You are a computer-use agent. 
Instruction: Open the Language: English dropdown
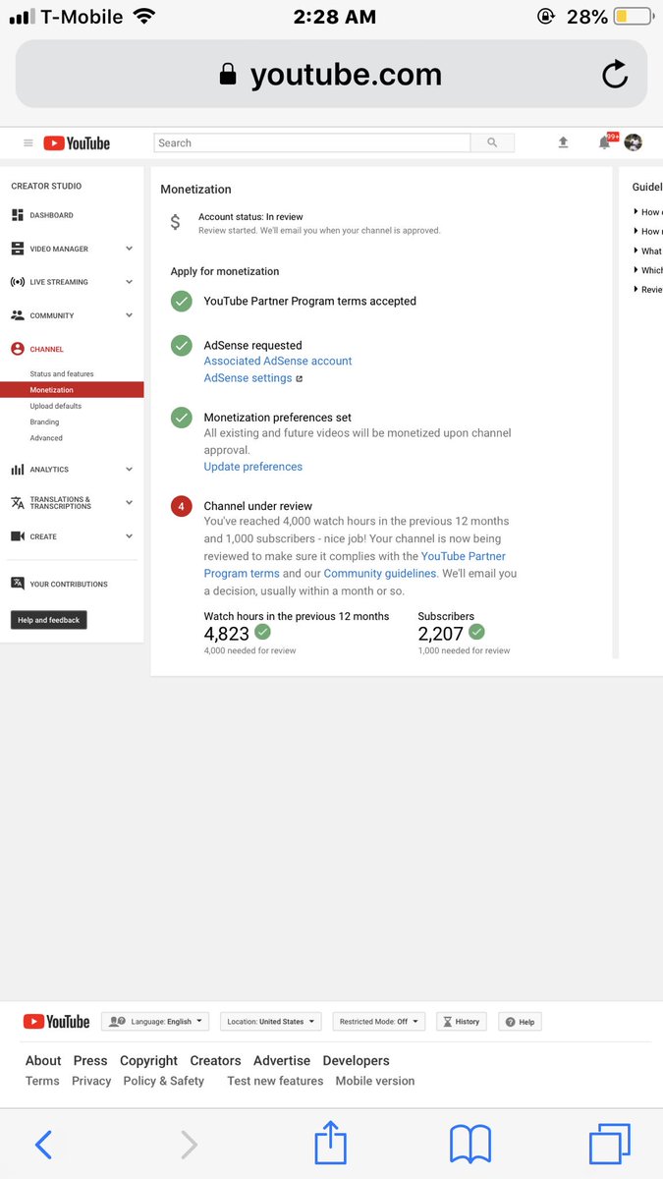coord(157,1022)
